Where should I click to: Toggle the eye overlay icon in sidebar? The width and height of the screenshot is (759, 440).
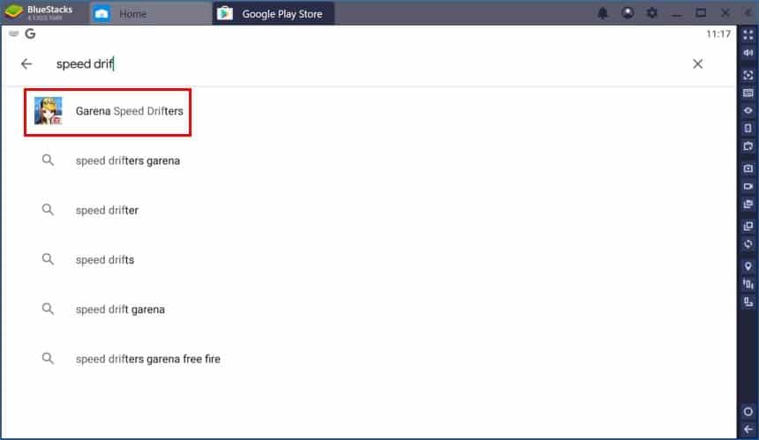pos(748,111)
